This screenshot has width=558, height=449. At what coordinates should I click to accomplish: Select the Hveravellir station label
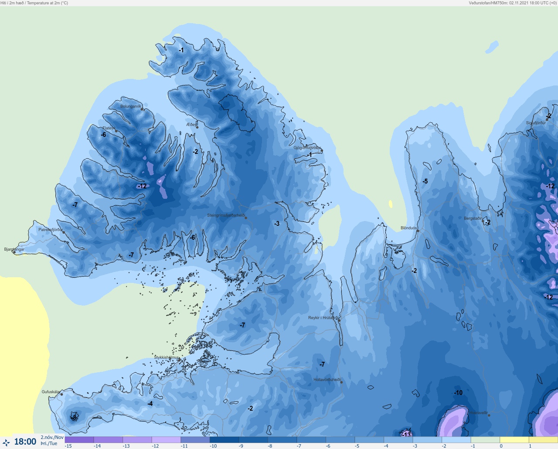coord(479,413)
